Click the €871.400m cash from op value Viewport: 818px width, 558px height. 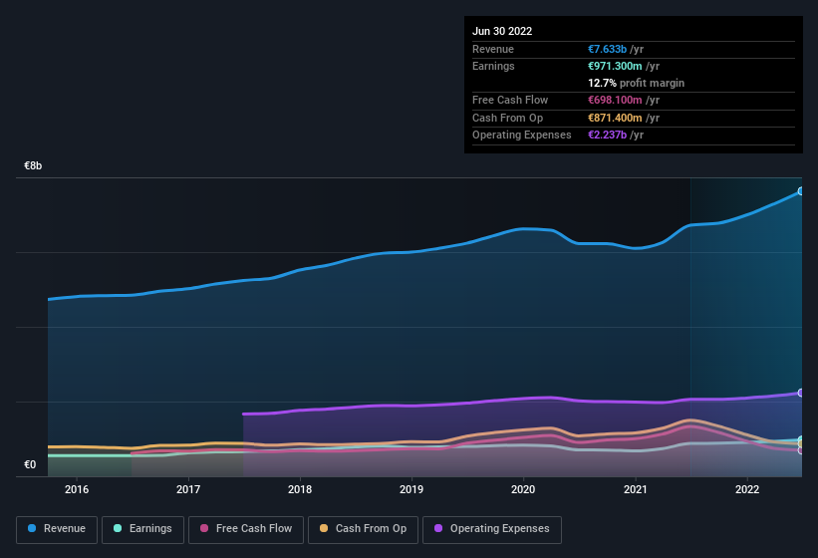click(615, 118)
